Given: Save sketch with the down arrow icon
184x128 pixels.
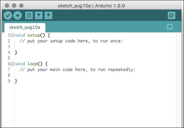Looking at the screenshot, I should [x=48, y=15].
